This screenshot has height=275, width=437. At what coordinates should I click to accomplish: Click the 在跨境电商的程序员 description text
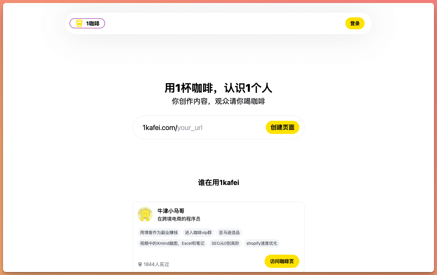tap(179, 219)
